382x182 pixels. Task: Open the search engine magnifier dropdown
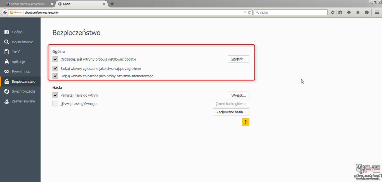[x=257, y=13]
